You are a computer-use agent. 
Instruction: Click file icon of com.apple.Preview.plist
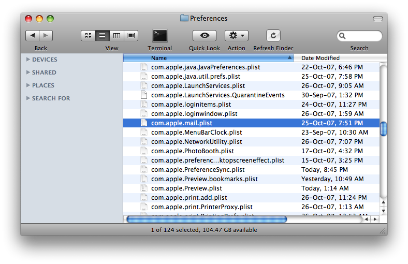[x=144, y=188]
